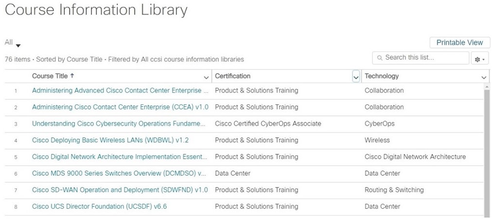The width and height of the screenshot is (492, 219).
Task: Open Cisco Deploying Basic Wireless LANs course
Action: (x=111, y=140)
